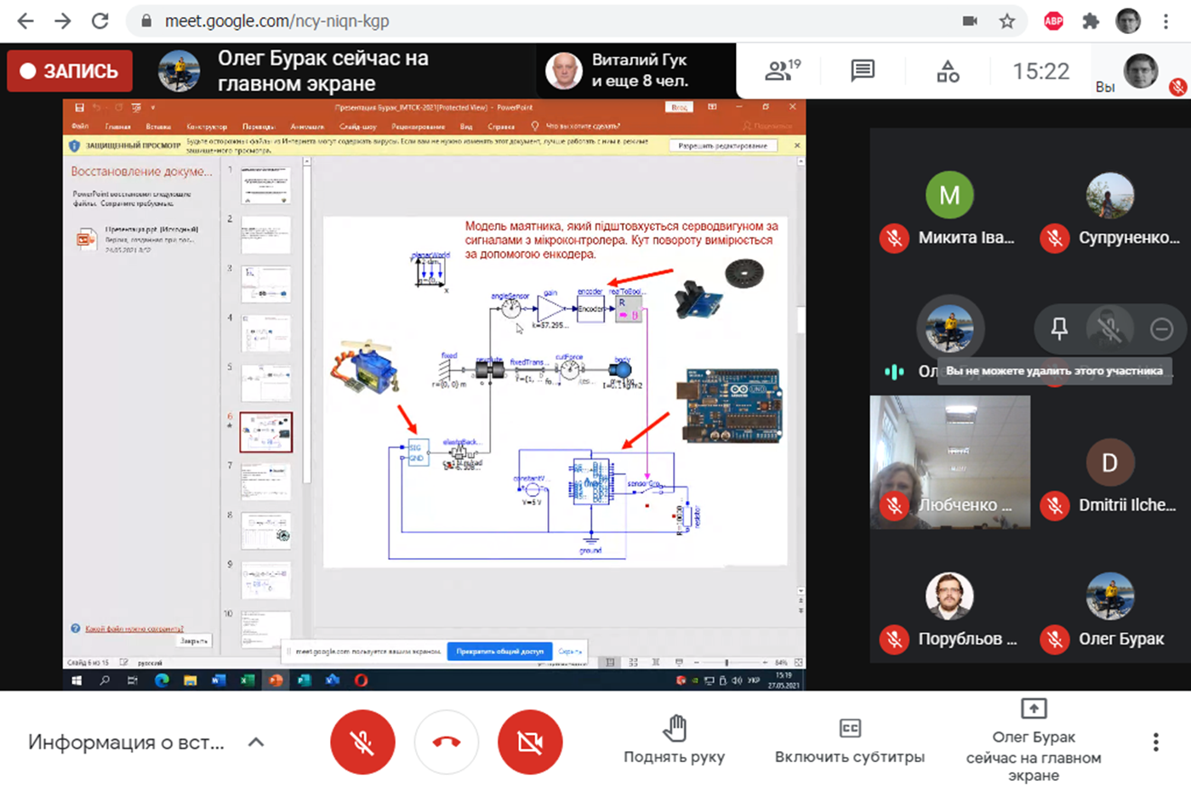Viewport: 1191px width, 791px height.
Task: Click Закрыть in the document recovery pane
Action: (194, 640)
